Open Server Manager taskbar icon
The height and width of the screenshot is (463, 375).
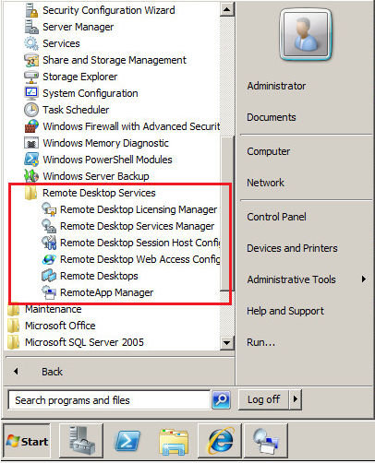pyautogui.click(x=81, y=441)
